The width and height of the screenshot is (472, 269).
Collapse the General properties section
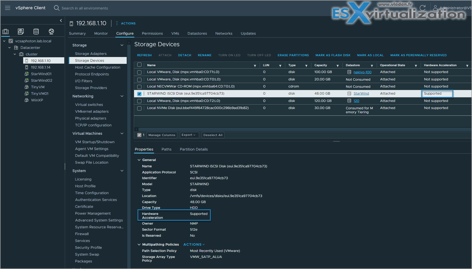pos(139,160)
